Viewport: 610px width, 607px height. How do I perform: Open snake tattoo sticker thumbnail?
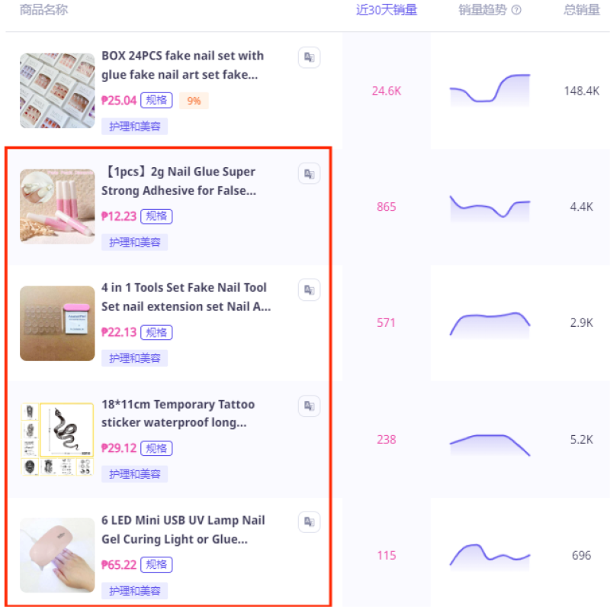point(57,439)
